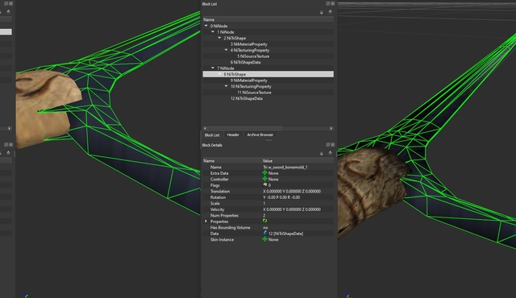
Task: Click the '12 [NiTriShapeData]' data value
Action: [285, 234]
